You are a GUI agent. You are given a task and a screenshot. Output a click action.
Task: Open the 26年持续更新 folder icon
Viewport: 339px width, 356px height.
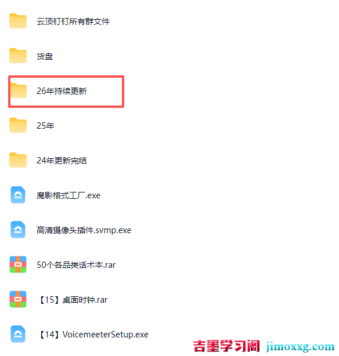click(18, 90)
